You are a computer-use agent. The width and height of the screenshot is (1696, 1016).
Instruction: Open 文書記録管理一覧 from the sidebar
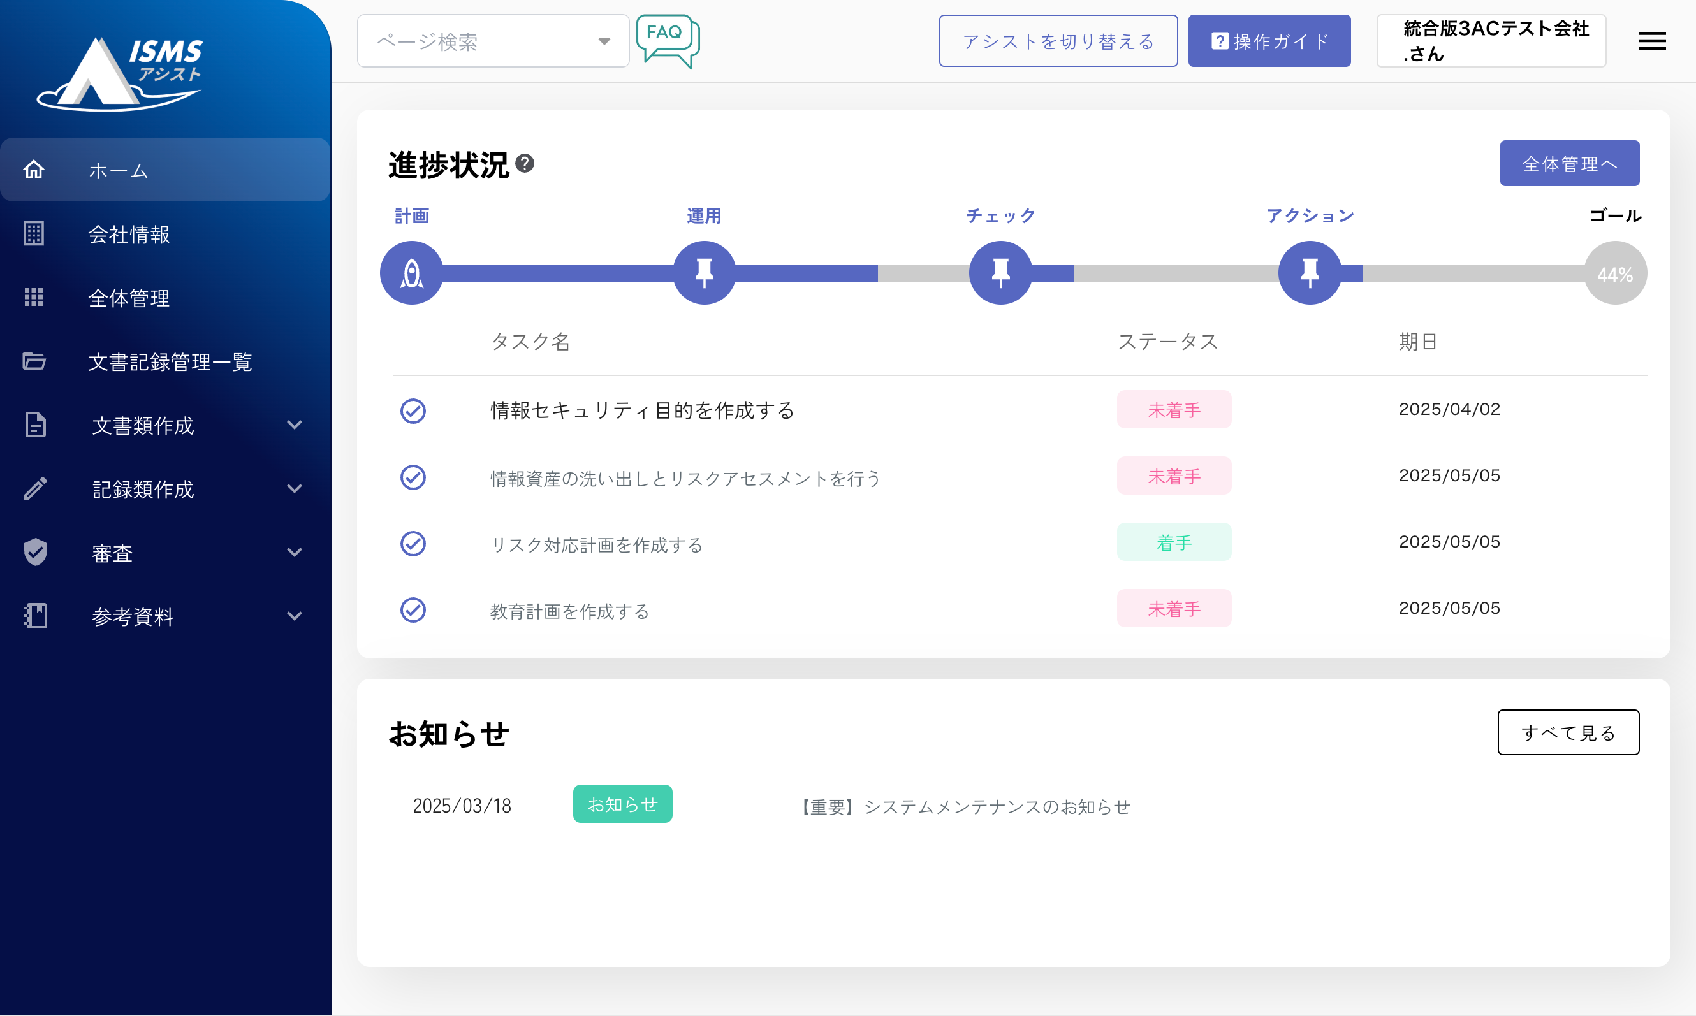[x=170, y=361]
